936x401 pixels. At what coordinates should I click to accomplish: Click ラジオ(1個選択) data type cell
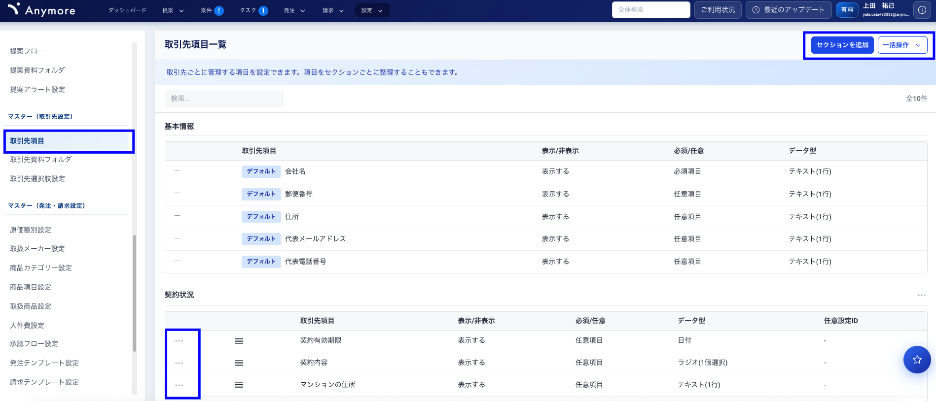[702, 363]
